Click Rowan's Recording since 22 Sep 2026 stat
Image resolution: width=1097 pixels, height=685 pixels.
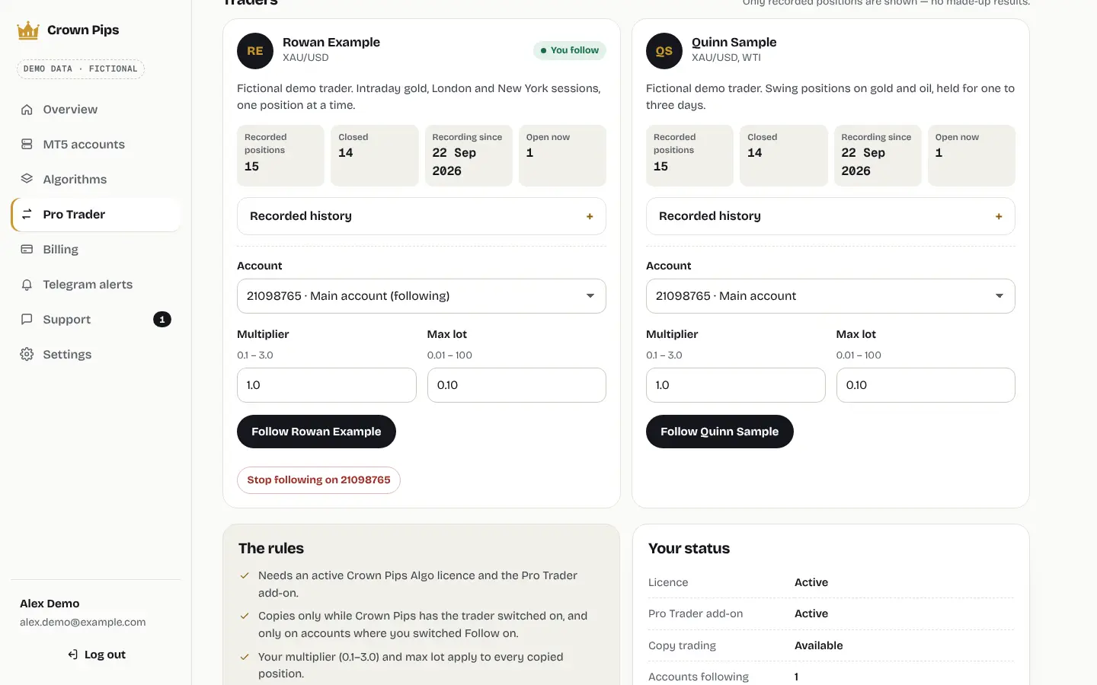(469, 155)
